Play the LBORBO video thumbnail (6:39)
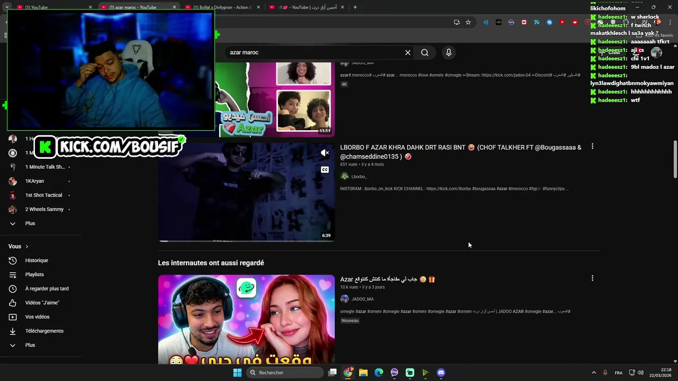678x381 pixels. 246,192
